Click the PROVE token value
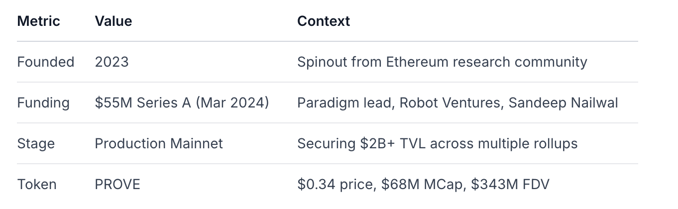The width and height of the screenshot is (678, 209). 117,185
